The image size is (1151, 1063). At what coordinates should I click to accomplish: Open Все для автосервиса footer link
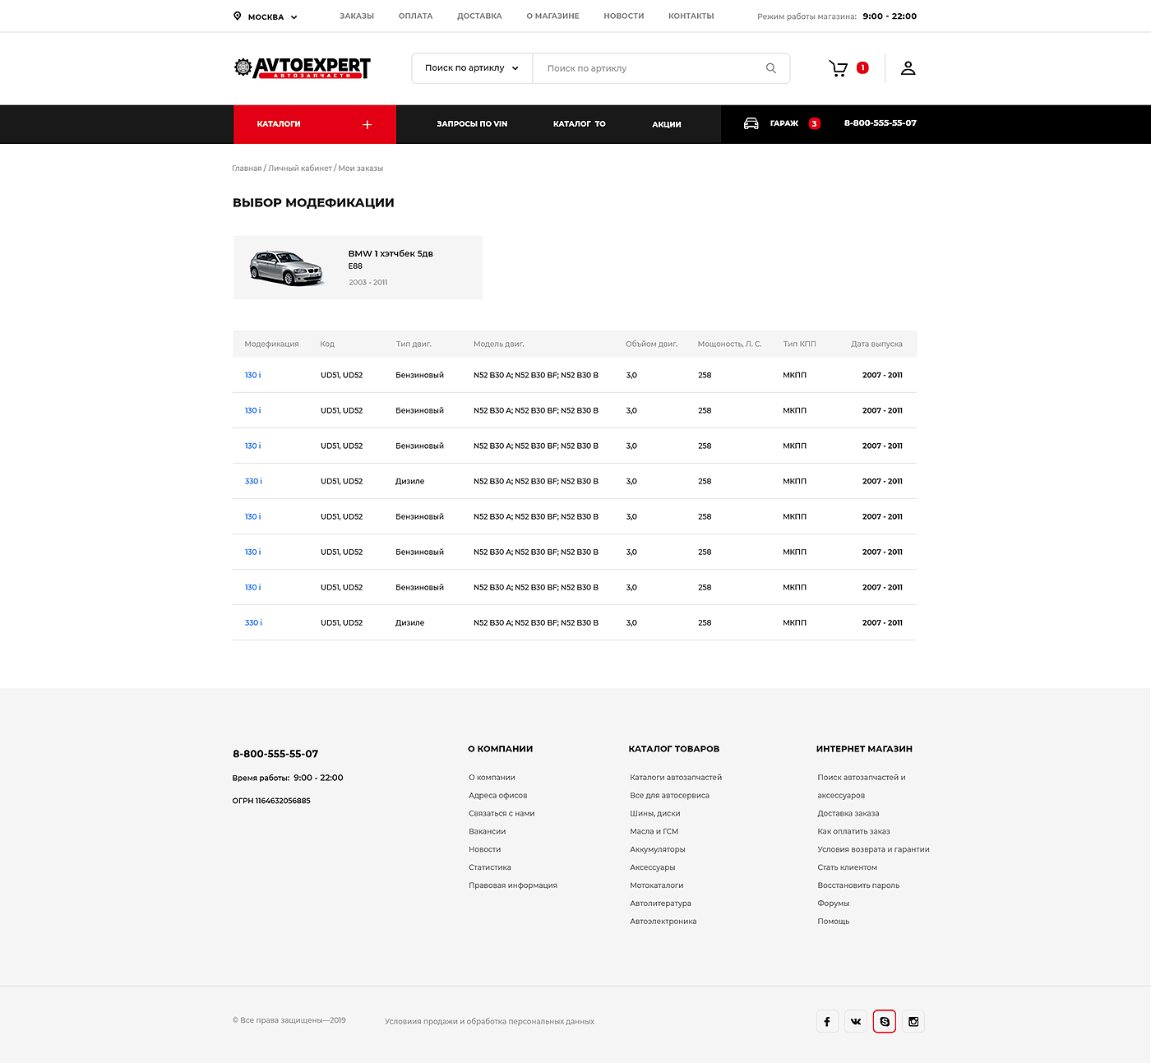(x=669, y=796)
